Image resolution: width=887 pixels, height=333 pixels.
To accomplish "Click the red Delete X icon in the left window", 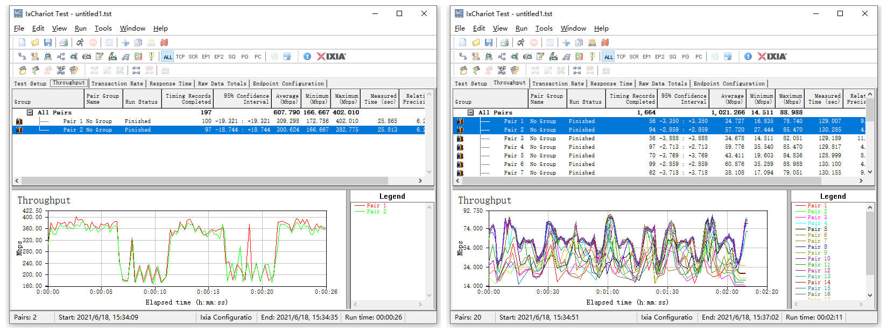I will coord(164,42).
